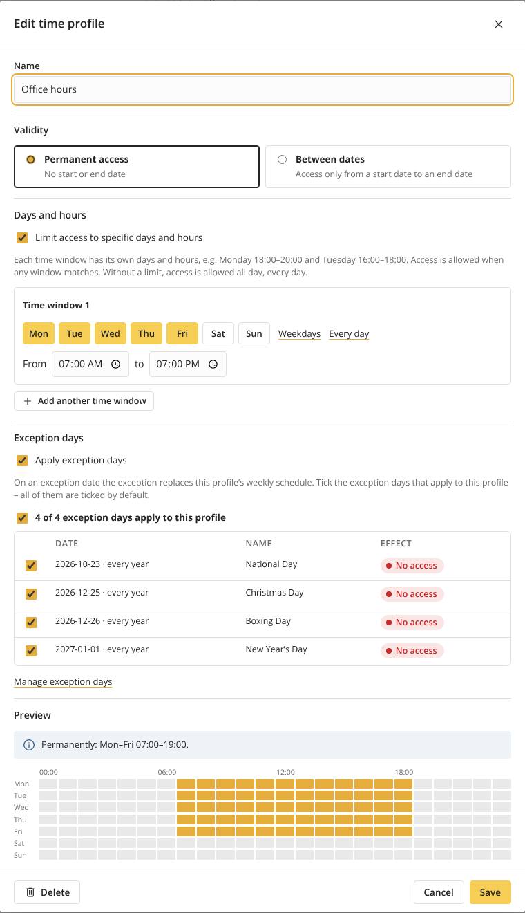Click the No access badge for New Year's Day
This screenshot has width=525, height=913.
click(412, 651)
